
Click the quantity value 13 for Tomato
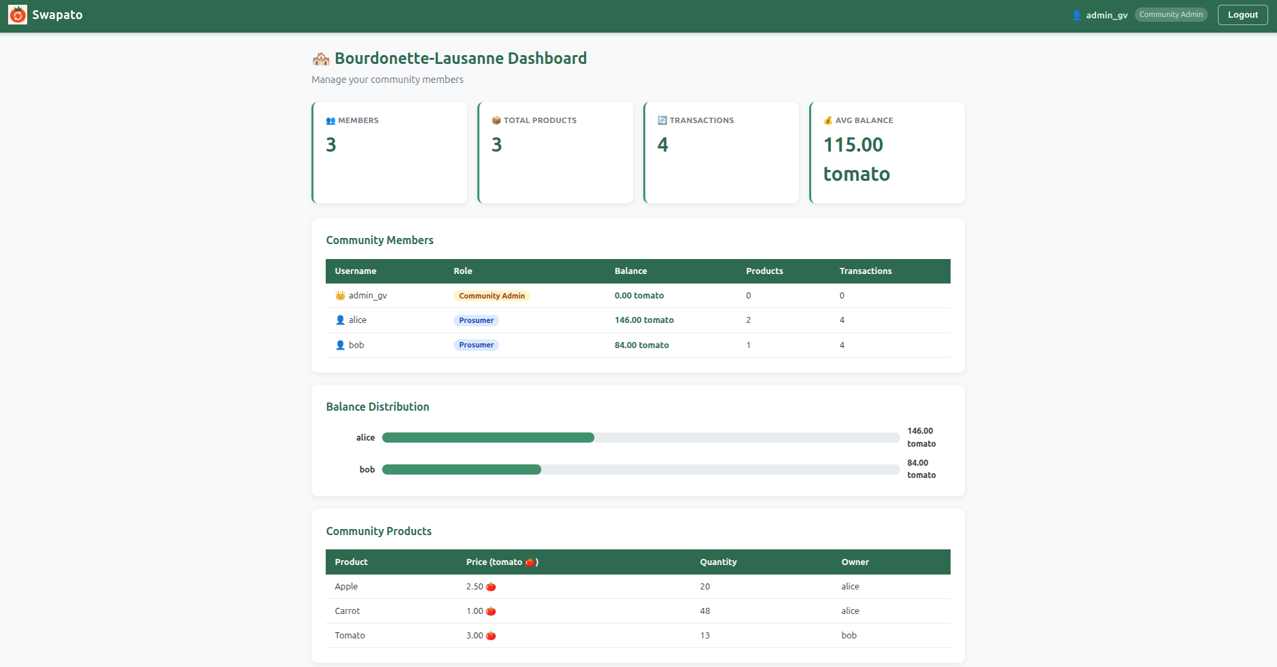tap(704, 636)
